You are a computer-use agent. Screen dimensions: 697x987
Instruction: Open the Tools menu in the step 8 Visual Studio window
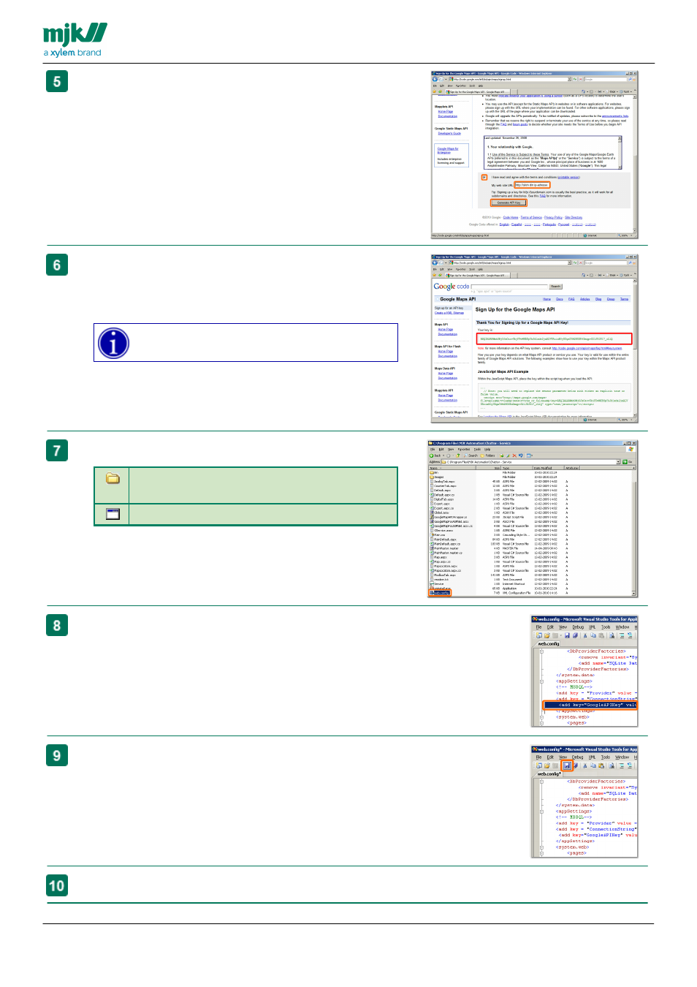pos(606,627)
